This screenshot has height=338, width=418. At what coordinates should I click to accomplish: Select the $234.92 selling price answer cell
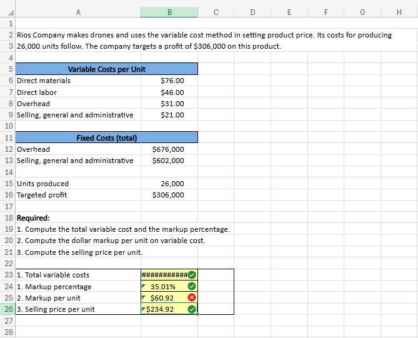(169, 309)
